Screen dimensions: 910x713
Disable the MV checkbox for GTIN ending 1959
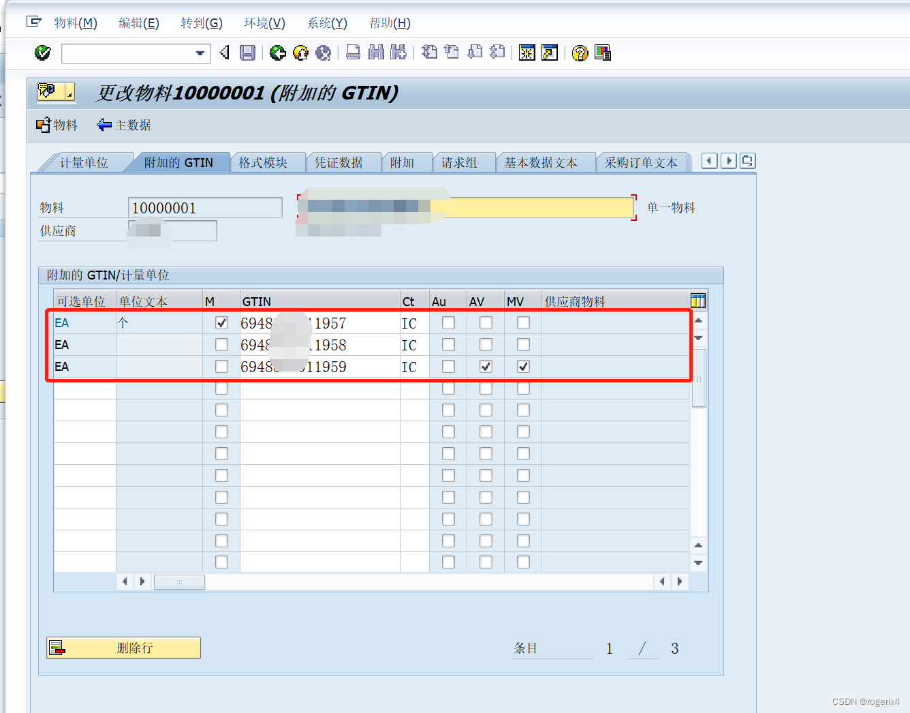tap(522, 366)
